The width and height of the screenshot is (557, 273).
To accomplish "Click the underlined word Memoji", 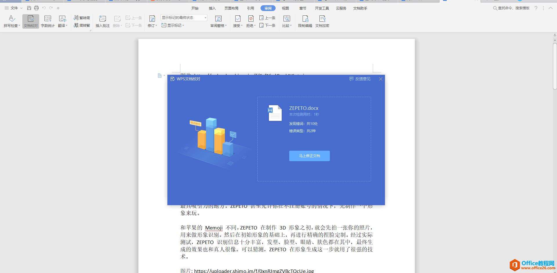I will click(x=214, y=228).
